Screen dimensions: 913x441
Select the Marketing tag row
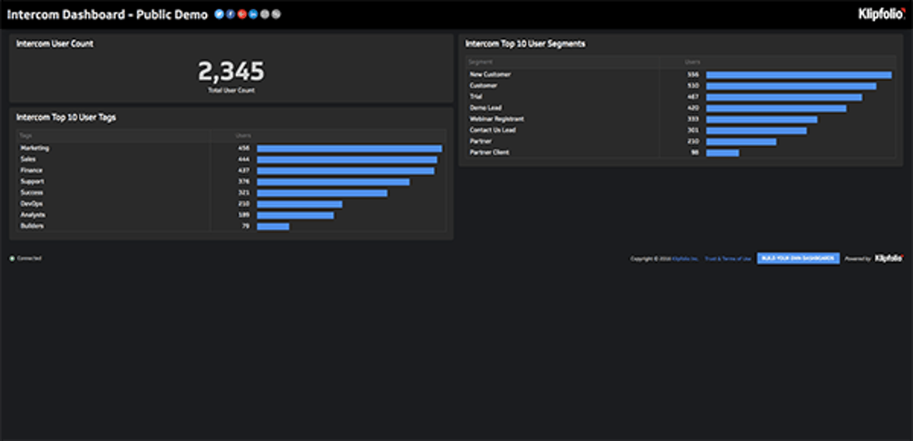coord(35,148)
